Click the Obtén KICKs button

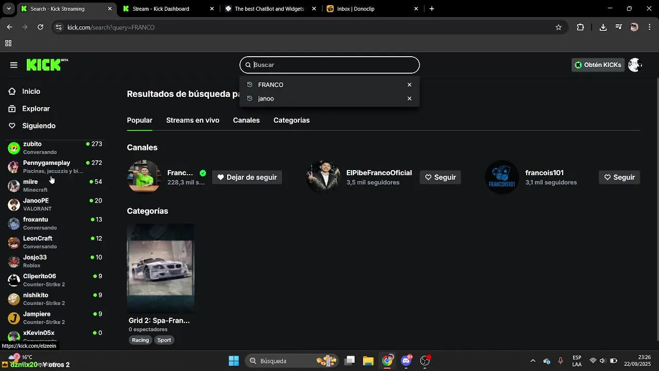click(598, 65)
